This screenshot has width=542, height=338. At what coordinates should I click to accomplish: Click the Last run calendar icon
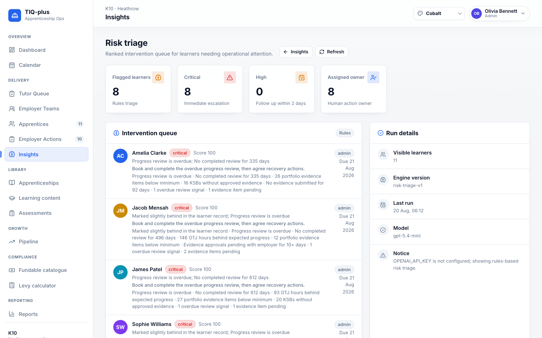click(x=383, y=205)
